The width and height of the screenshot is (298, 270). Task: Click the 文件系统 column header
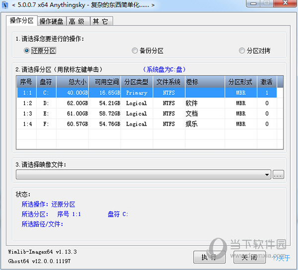coord(169,82)
